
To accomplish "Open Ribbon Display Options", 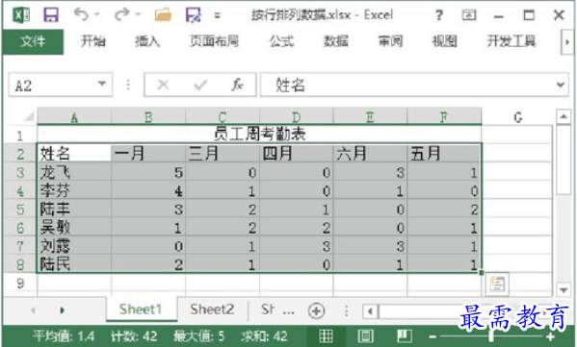I will [x=469, y=15].
